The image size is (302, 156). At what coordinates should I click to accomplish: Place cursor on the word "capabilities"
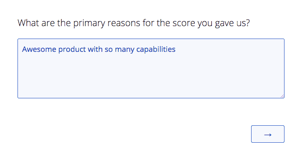pyautogui.click(x=156, y=49)
